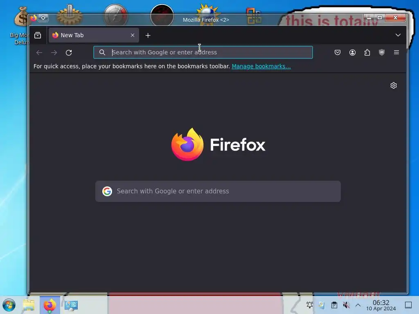419x314 pixels.
Task: Expand hidden system tray icons arrow
Action: (x=358, y=305)
